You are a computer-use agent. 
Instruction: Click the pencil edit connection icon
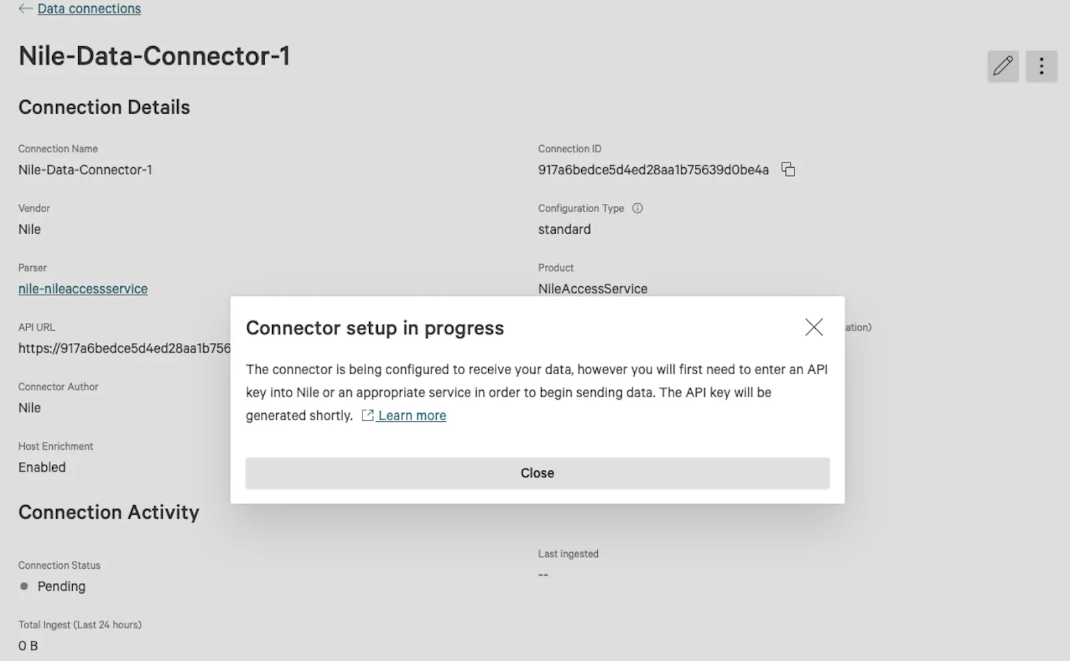point(1002,66)
